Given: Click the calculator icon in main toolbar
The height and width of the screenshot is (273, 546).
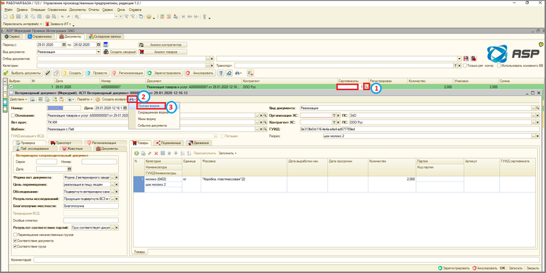Looking at the screenshot, I should click(x=162, y=16).
